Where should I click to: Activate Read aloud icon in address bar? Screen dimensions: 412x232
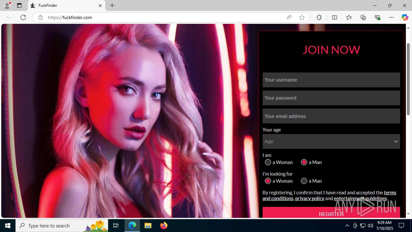click(289, 17)
